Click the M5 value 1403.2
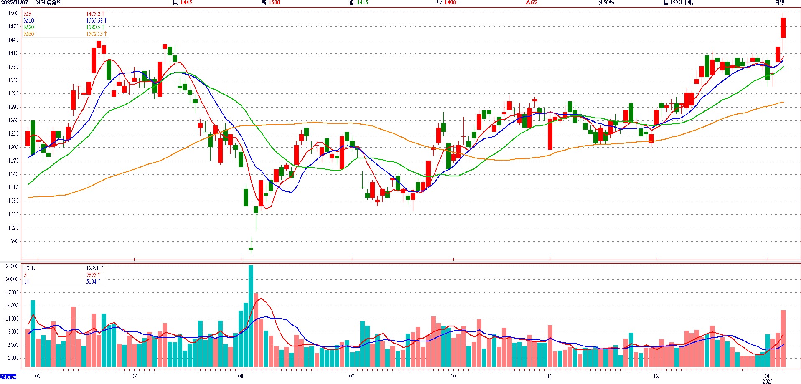The width and height of the screenshot is (801, 384). 93,14
